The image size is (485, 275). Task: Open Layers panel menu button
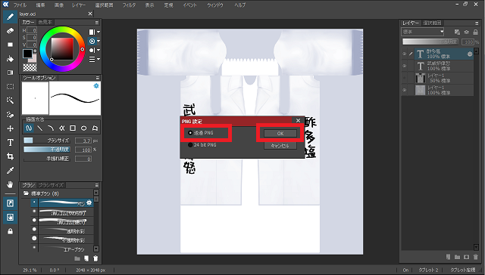477,23
